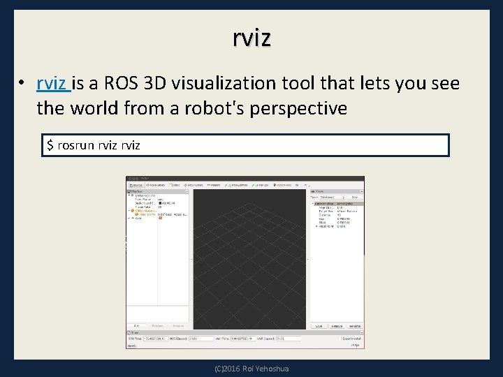
Task: Open the rviz hyperlink in the bullet
Action: point(53,83)
